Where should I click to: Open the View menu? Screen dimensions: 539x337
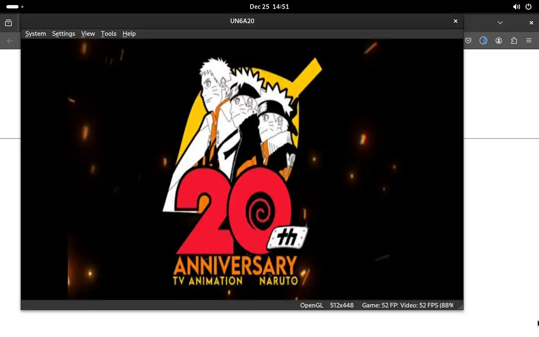coord(88,34)
